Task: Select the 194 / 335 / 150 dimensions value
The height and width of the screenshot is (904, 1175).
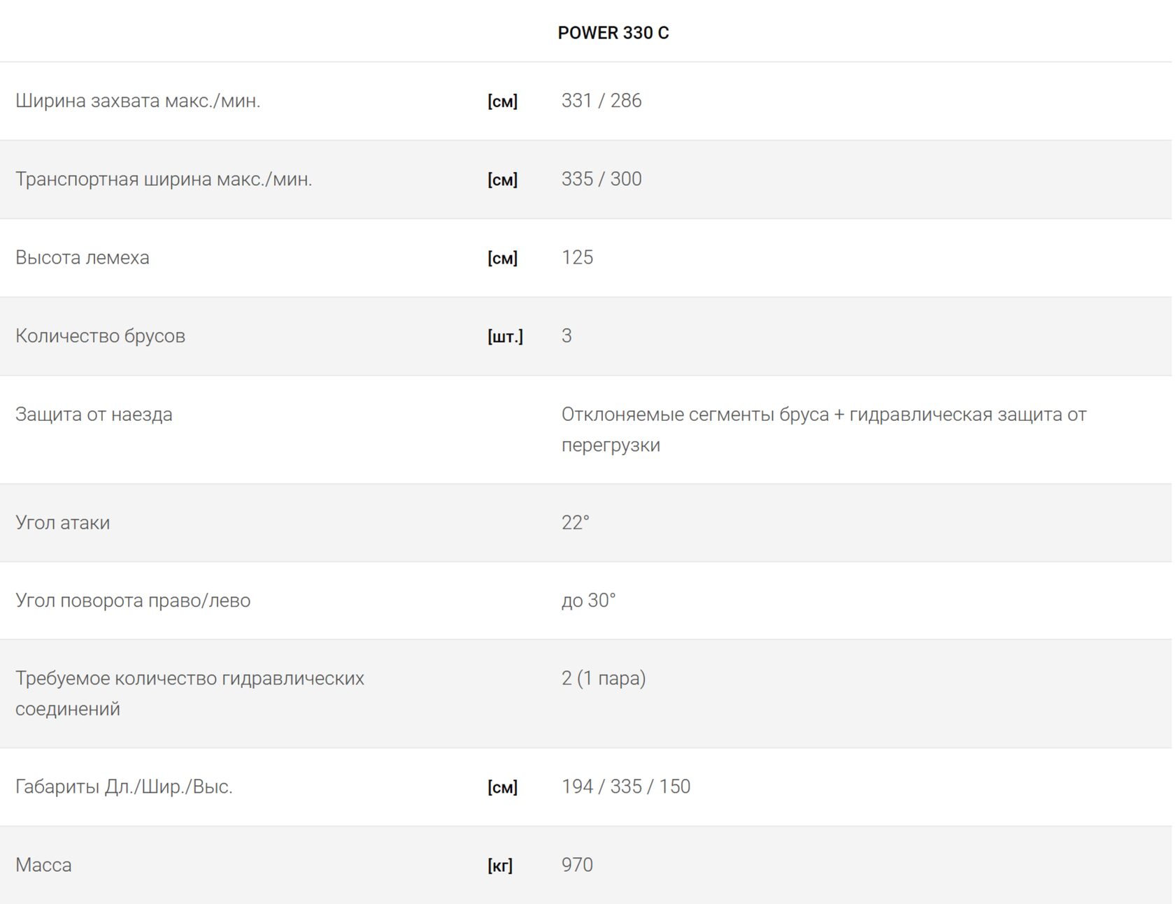Action: point(625,787)
